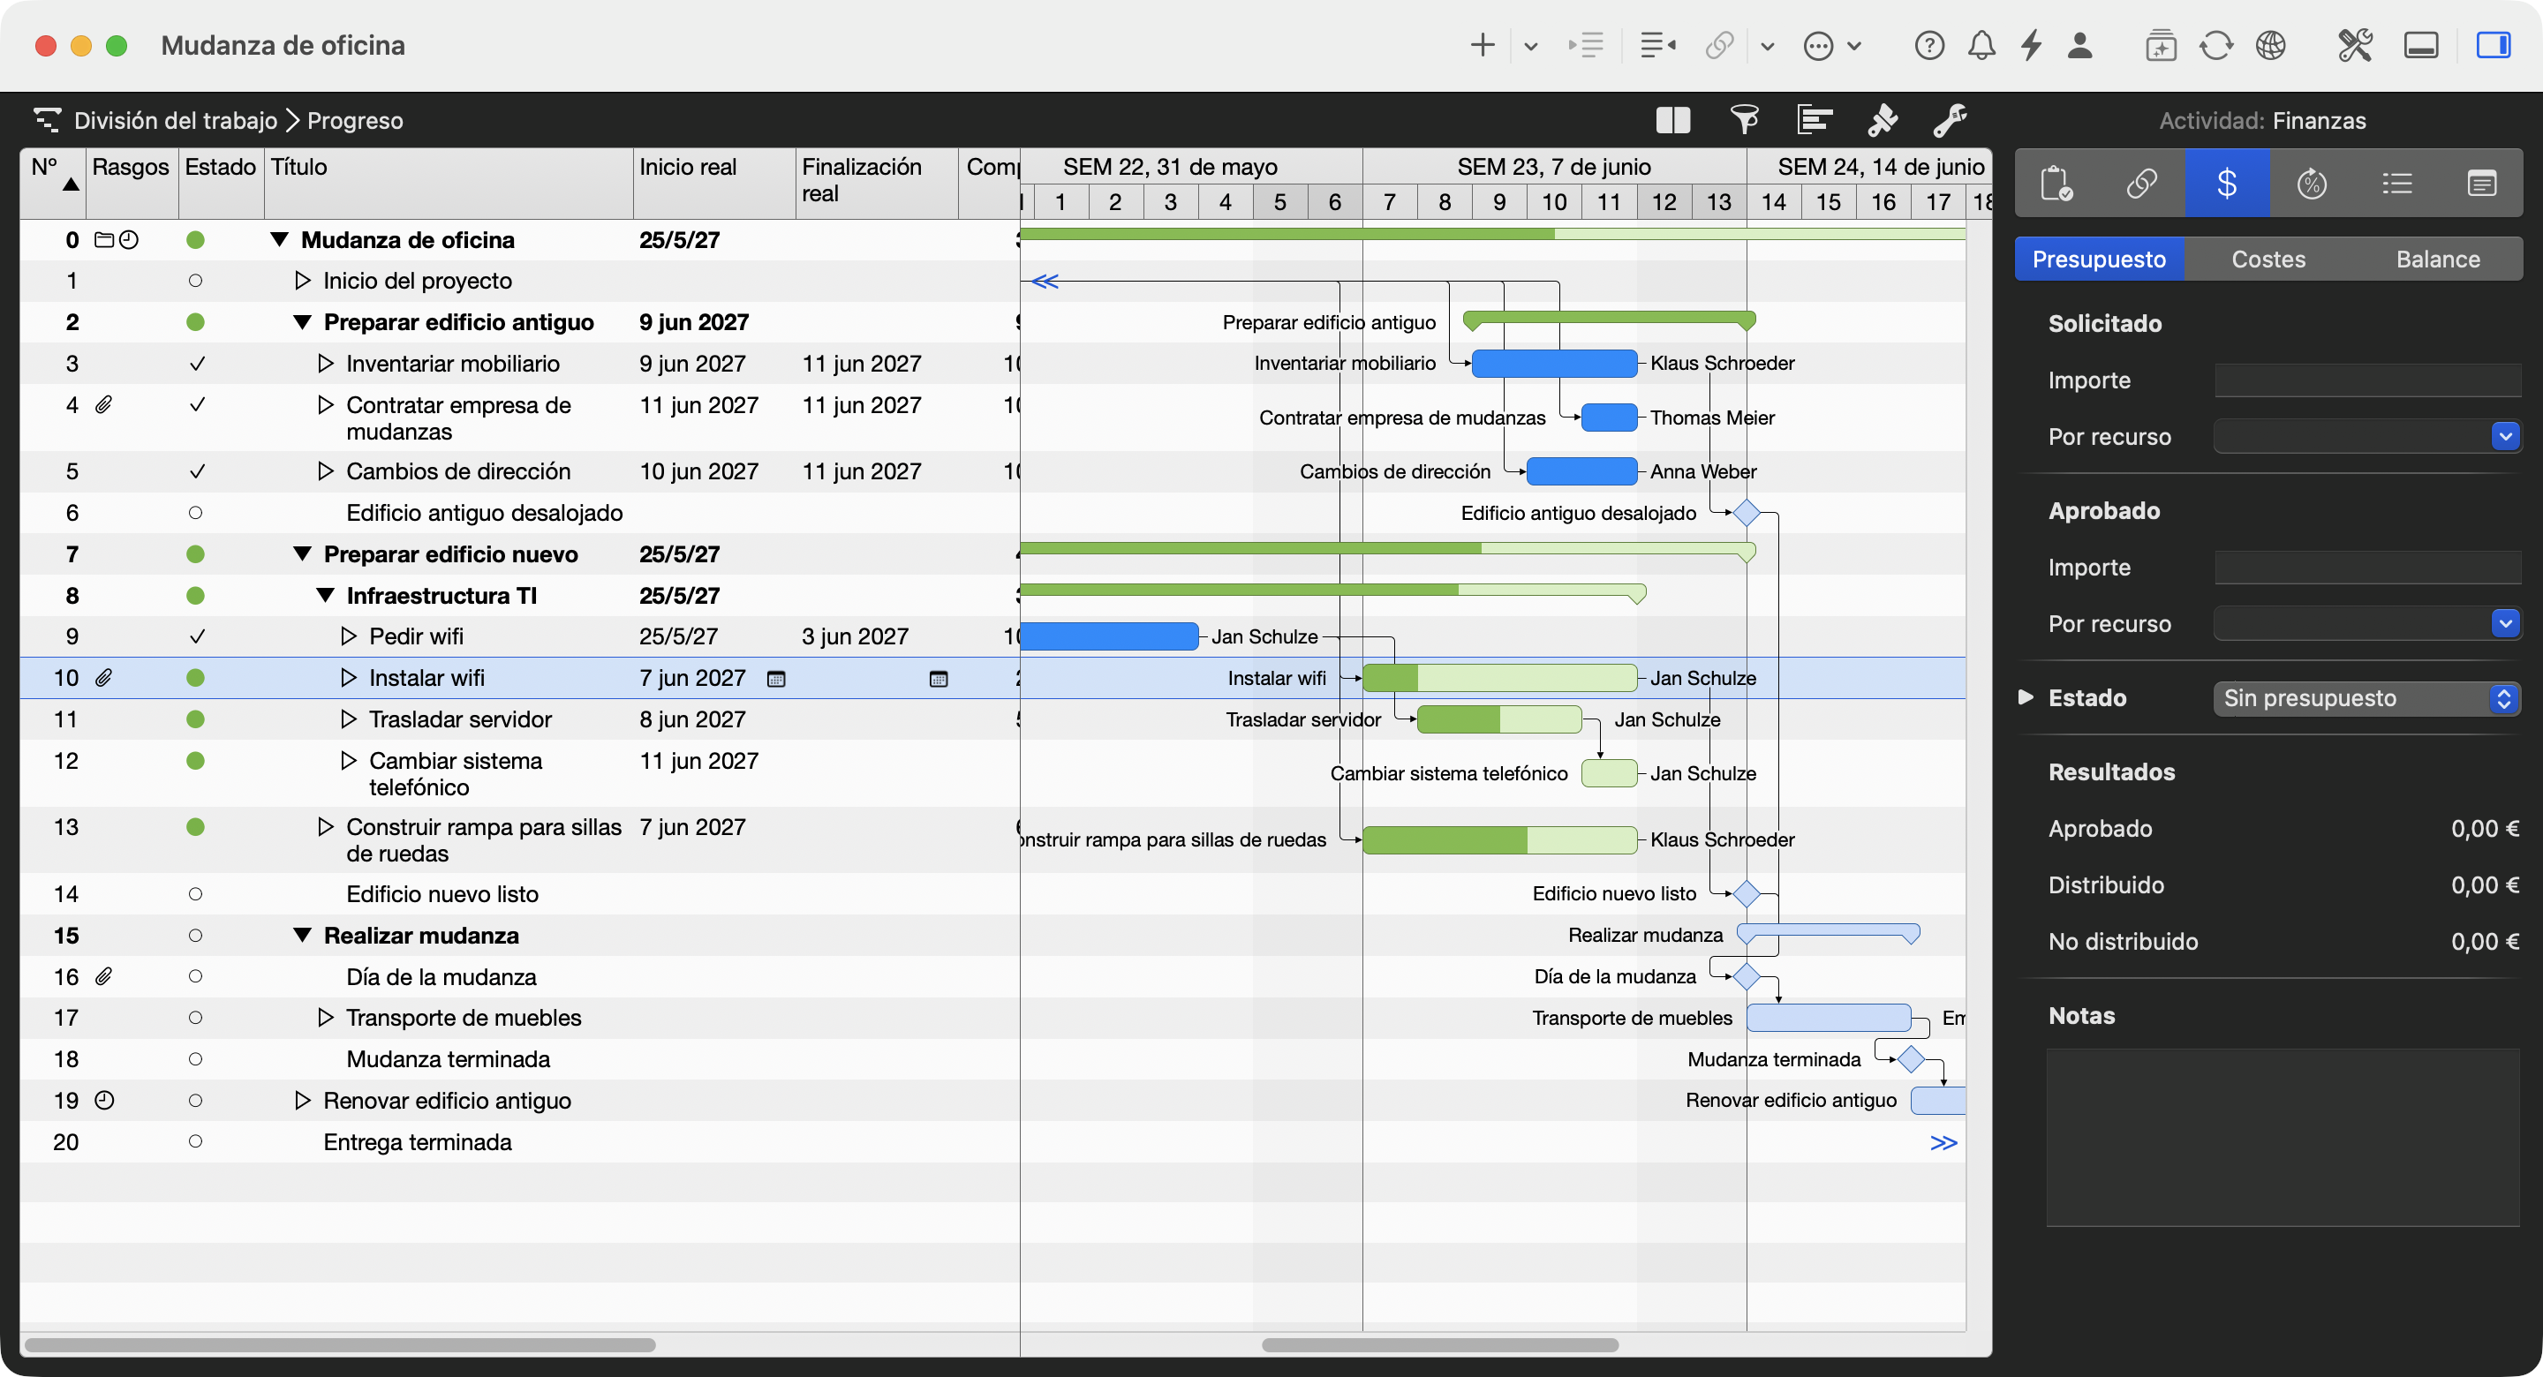
Task: Open the wrench settings icon
Action: click(1950, 120)
